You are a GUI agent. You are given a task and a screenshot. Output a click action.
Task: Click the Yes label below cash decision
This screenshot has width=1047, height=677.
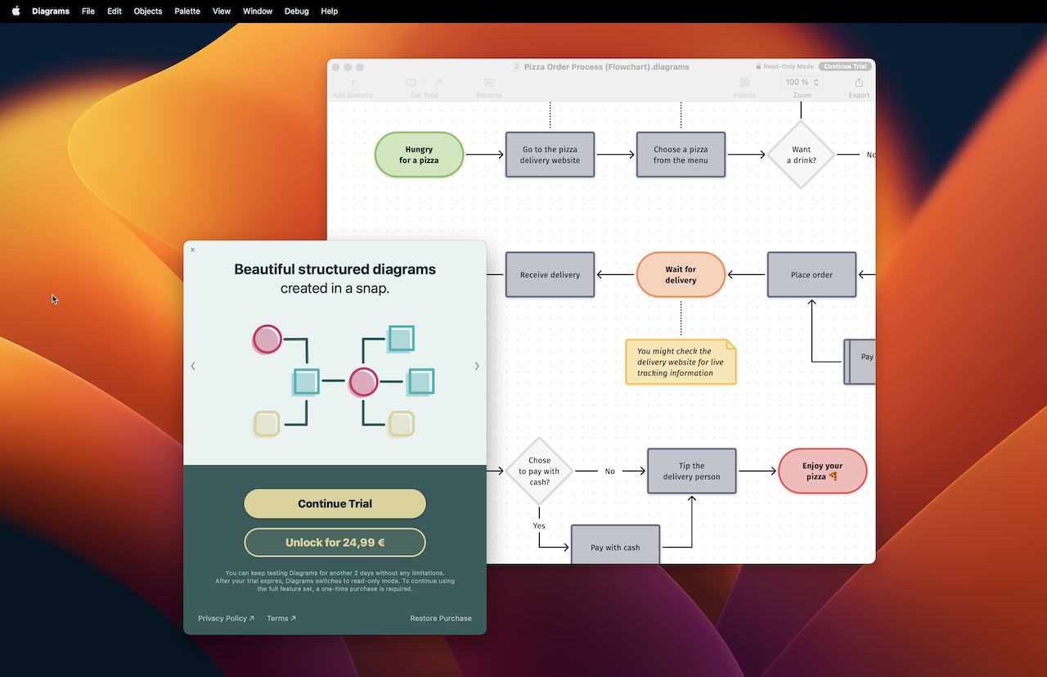539,526
